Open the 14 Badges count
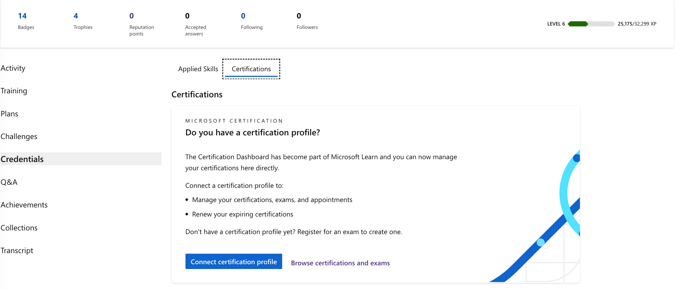Viewport: 684px width, 290px height. 26,21
